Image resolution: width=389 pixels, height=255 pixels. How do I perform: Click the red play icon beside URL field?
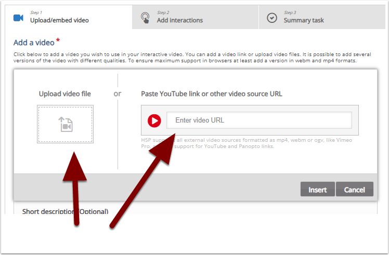(x=154, y=120)
